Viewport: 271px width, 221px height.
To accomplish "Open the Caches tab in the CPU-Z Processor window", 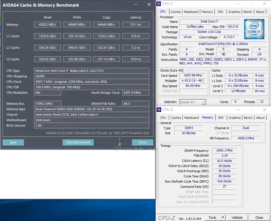I will (175, 12).
